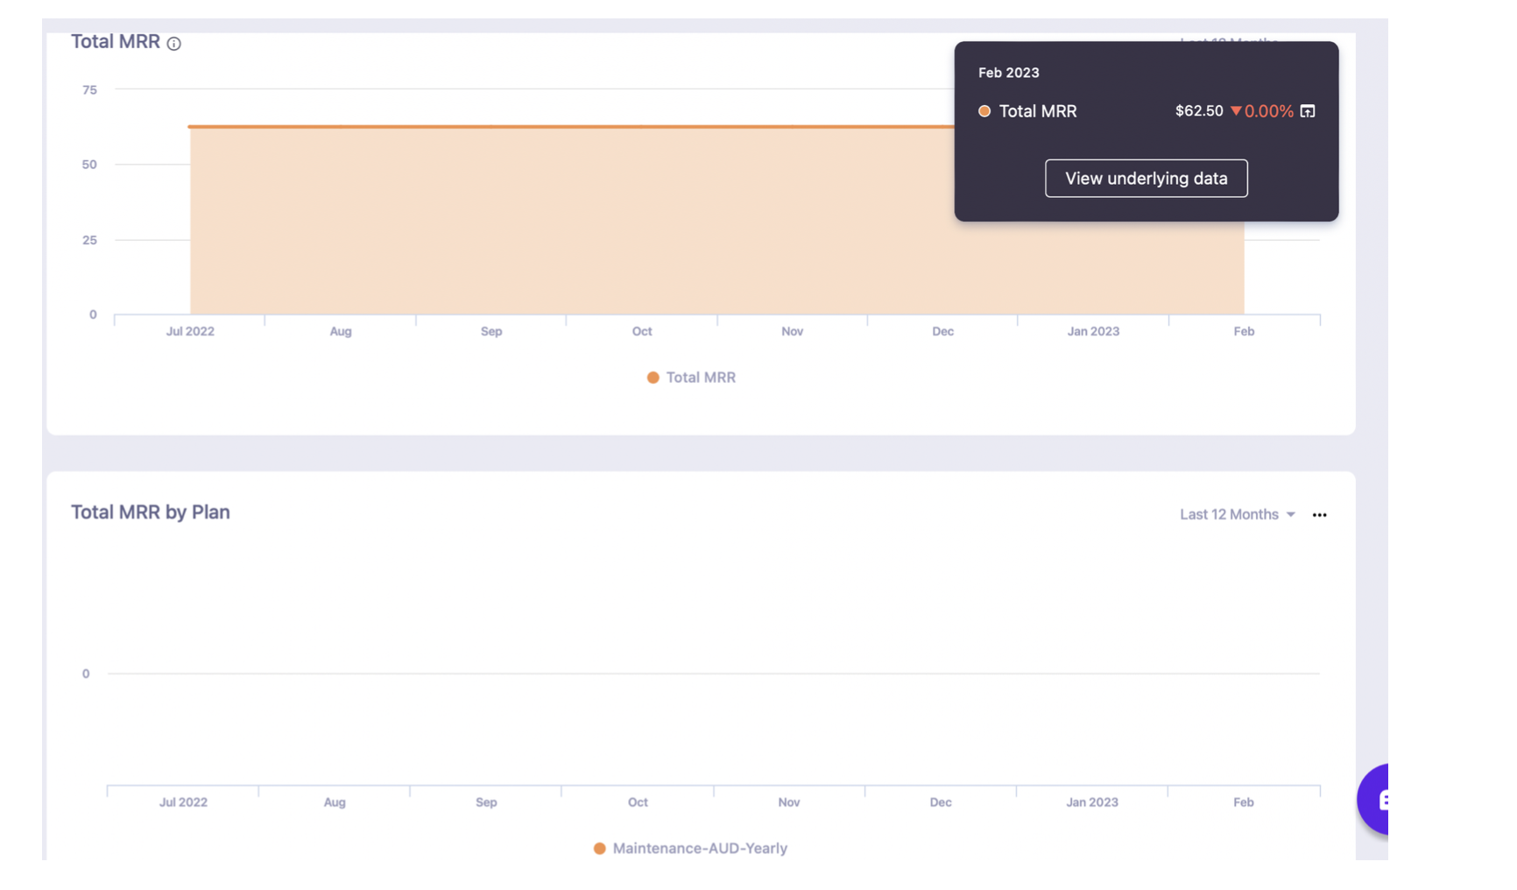Click the orange Total MRR dot in tooltip

[984, 111]
